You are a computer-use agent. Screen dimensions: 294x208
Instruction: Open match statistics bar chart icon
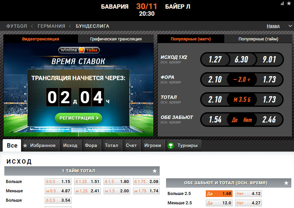(x=282, y=3)
